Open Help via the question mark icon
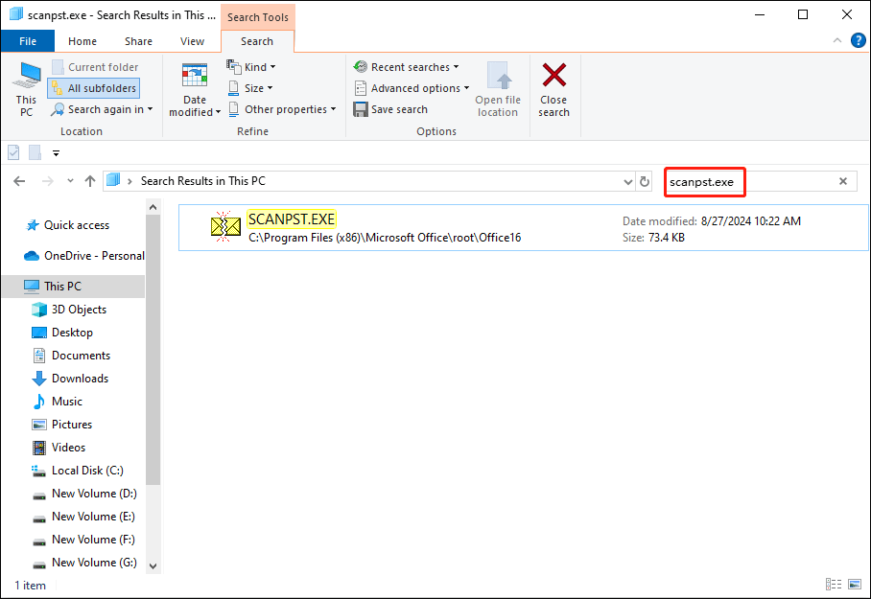The image size is (871, 599). [x=859, y=40]
